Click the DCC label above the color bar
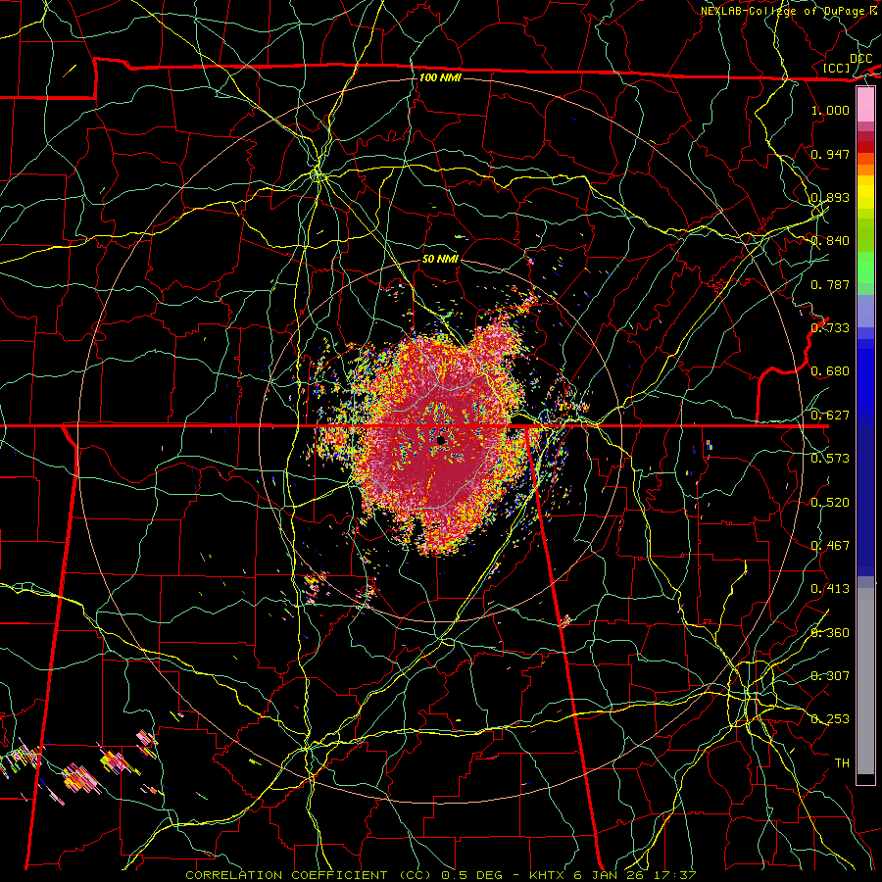This screenshot has height=882, width=882. [x=860, y=58]
